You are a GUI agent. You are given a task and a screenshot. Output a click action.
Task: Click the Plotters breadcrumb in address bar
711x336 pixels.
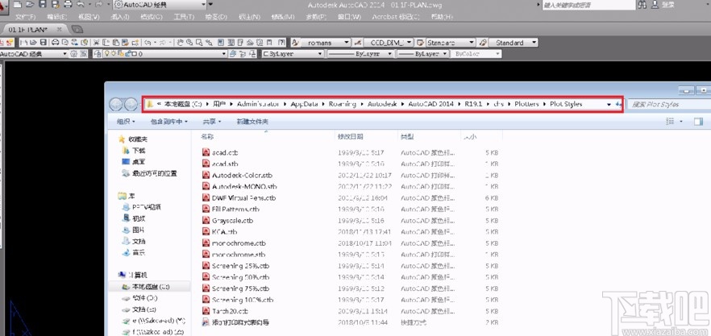click(526, 104)
